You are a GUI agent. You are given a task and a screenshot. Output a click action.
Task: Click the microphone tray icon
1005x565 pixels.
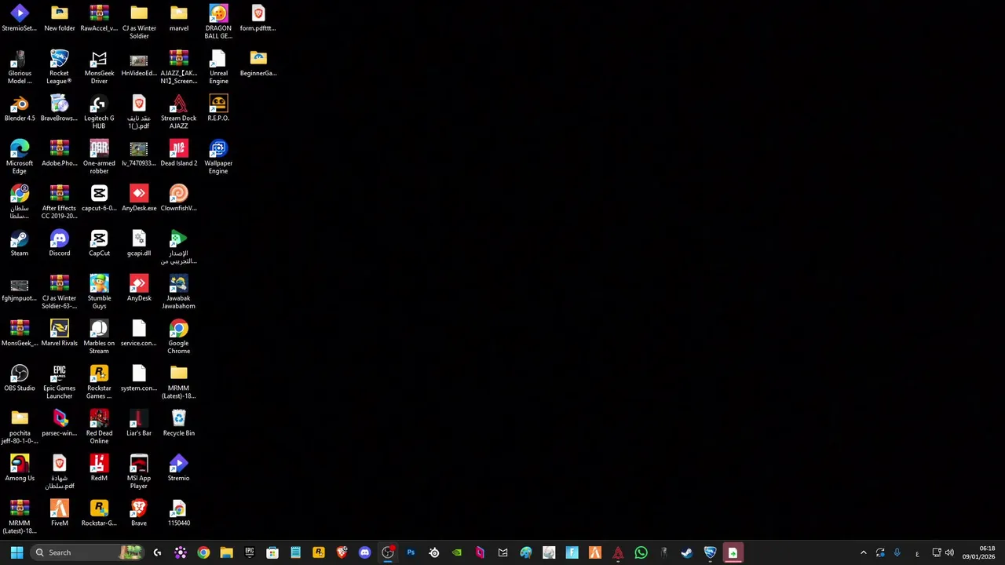pyautogui.click(x=897, y=552)
